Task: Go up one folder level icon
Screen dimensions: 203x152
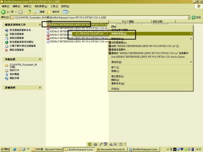Action: (30, 12)
